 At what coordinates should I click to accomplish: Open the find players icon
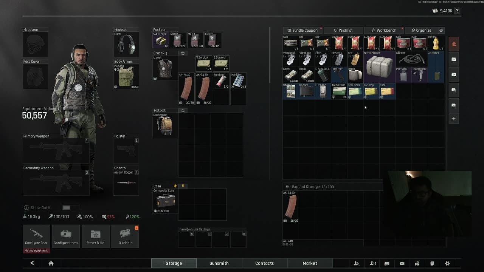(356, 263)
